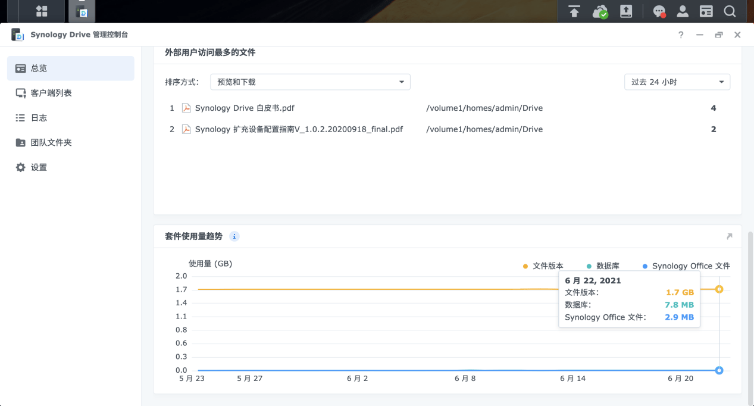Maximize the Synology Drive window
The width and height of the screenshot is (754, 406).
coord(719,35)
